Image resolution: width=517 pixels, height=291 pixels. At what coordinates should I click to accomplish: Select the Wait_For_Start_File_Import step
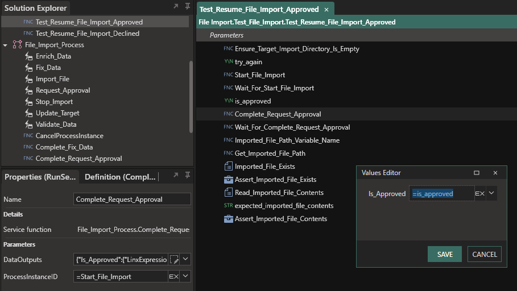click(274, 88)
